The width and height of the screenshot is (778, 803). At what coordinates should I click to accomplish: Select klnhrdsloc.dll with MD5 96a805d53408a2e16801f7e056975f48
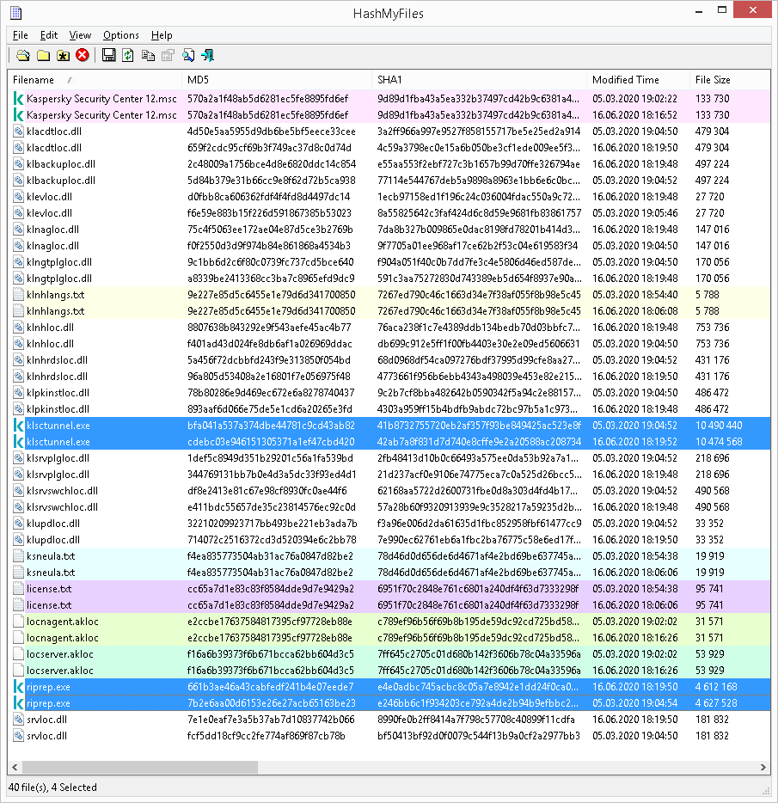[x=389, y=377]
